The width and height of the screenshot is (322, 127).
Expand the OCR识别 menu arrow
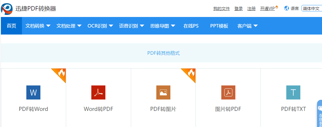pos(111,26)
